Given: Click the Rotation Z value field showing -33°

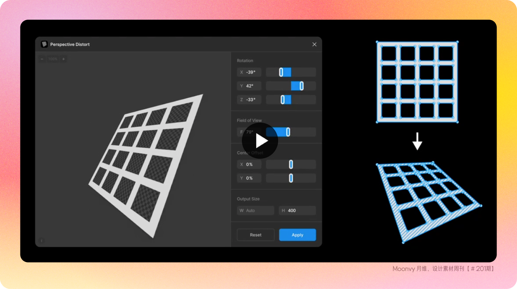Looking at the screenshot, I should pos(249,100).
